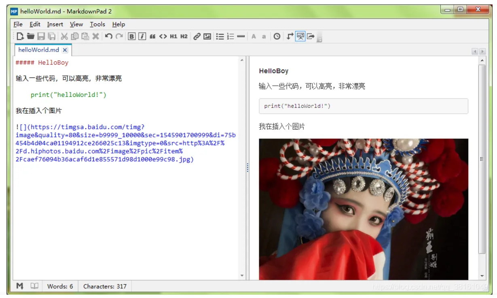This screenshot has width=497, height=298.
Task: Click the line '我在插入个图片' in editor
Action: pos(39,111)
